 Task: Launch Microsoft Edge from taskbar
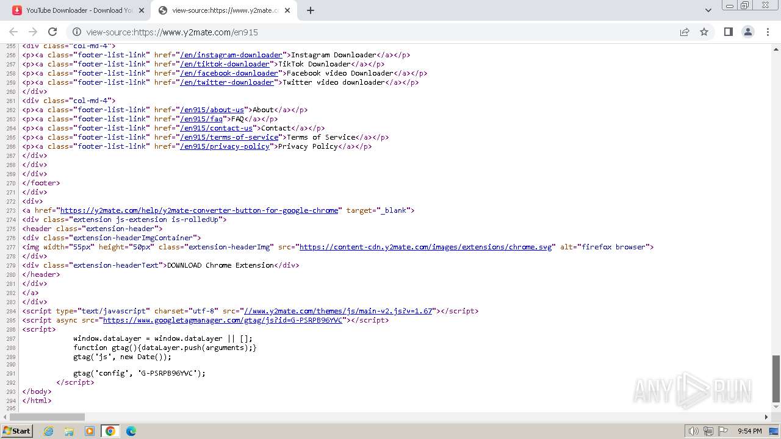pyautogui.click(x=131, y=431)
